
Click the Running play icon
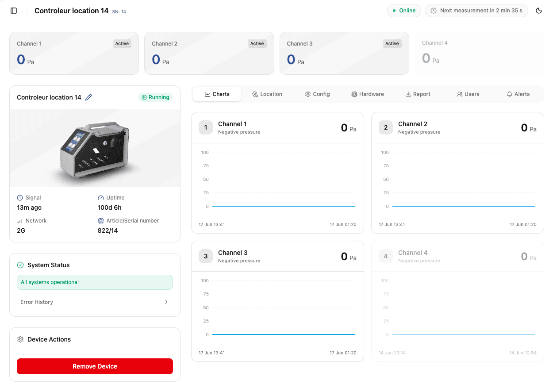pos(144,97)
